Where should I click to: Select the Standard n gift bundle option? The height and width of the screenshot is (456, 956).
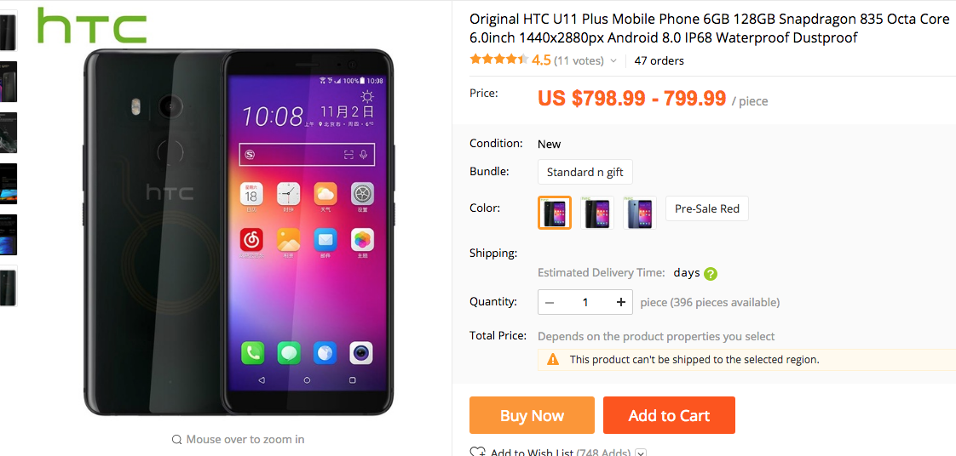pyautogui.click(x=585, y=172)
